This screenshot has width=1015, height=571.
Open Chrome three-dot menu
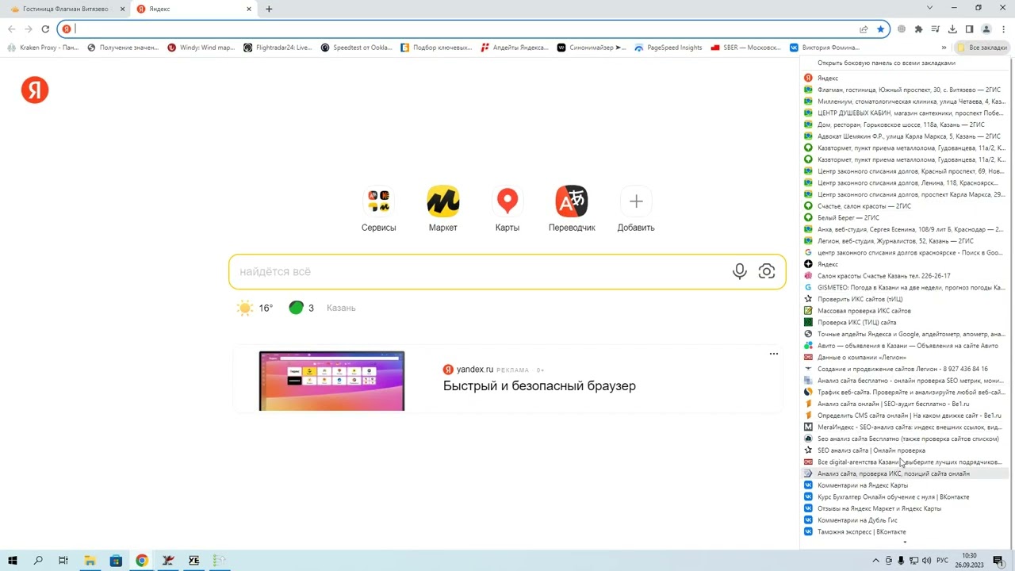(x=1003, y=29)
